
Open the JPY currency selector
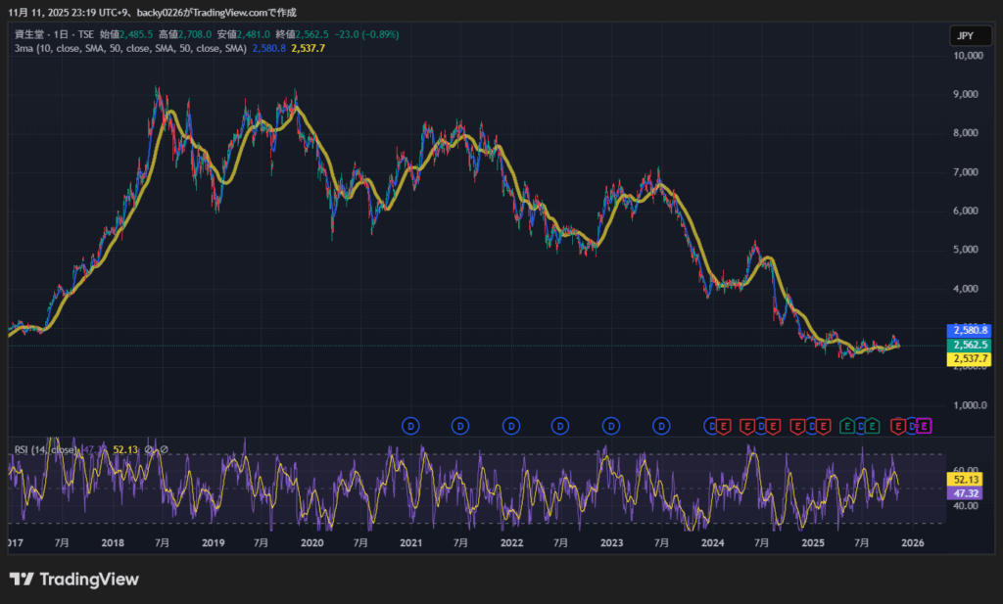pyautogui.click(x=965, y=36)
